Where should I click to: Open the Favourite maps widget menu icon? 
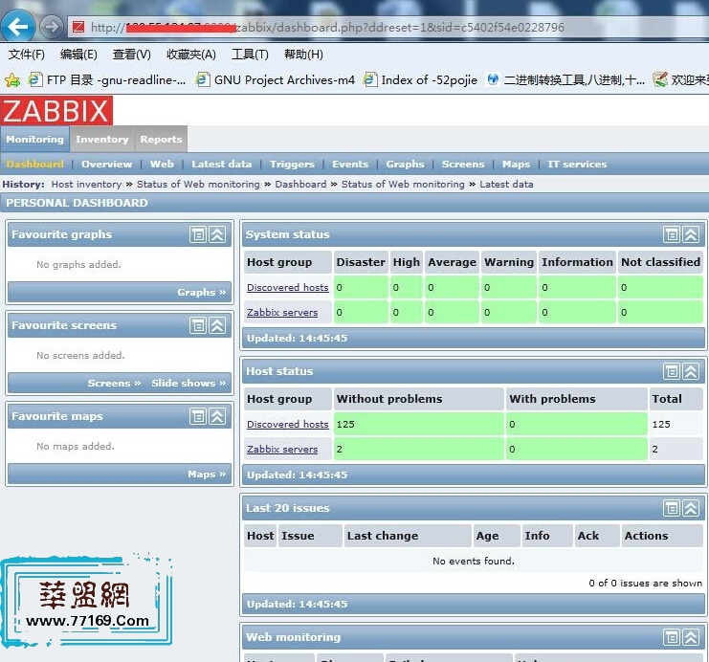pyautogui.click(x=198, y=416)
